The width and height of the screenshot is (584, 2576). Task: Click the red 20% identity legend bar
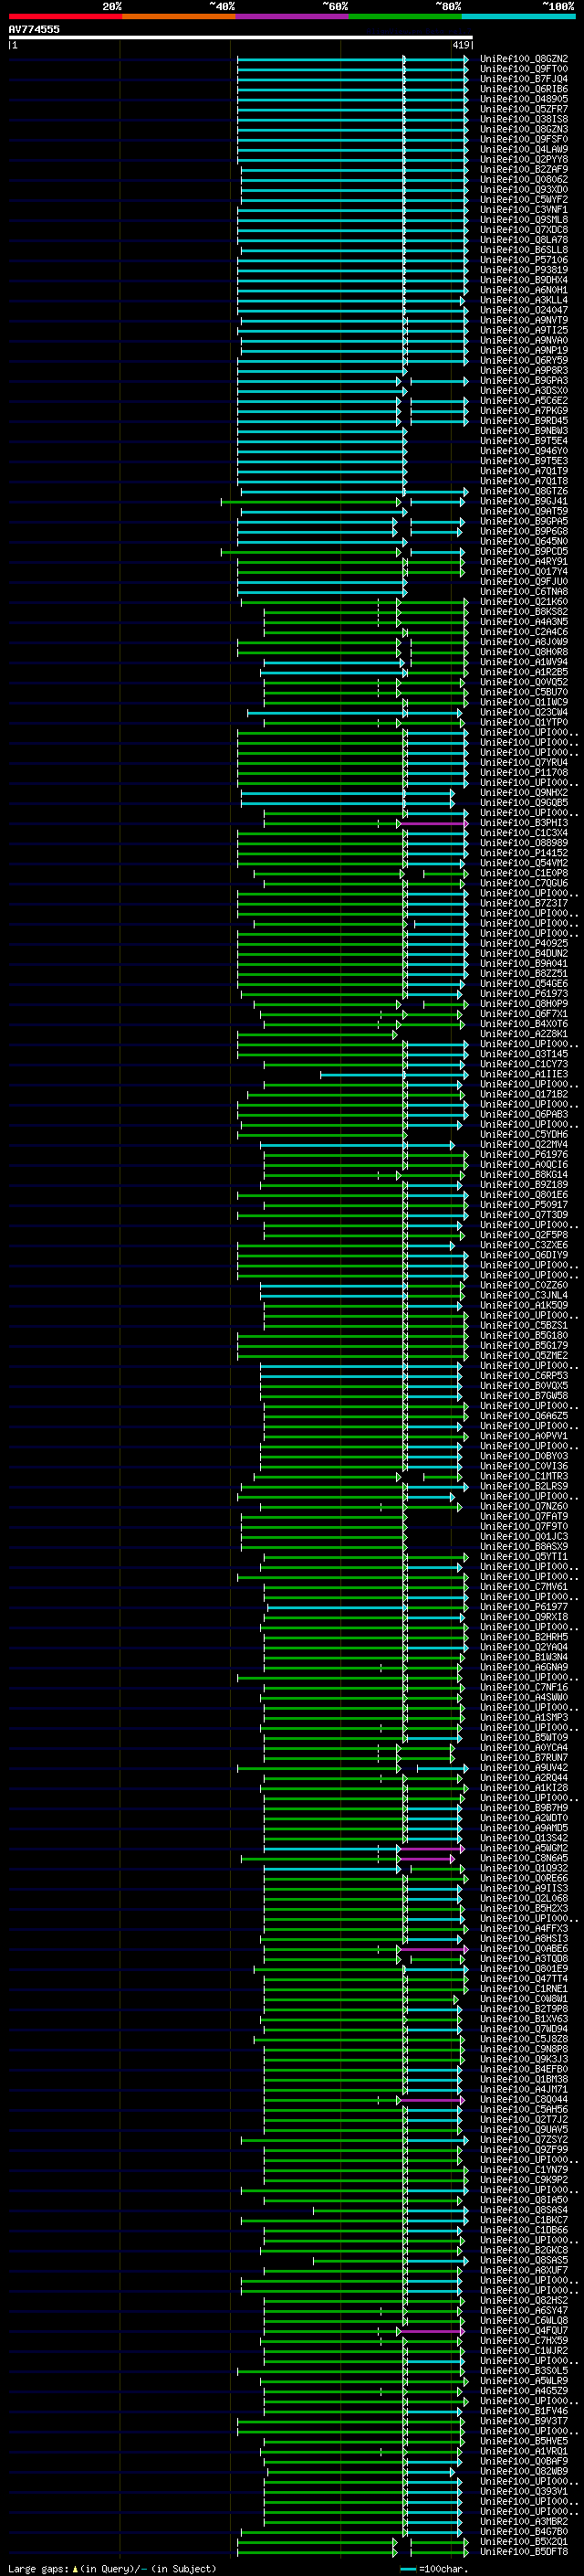[x=65, y=16]
